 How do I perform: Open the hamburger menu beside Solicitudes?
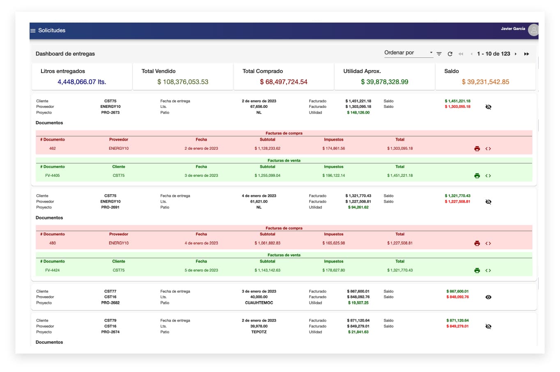click(x=33, y=30)
